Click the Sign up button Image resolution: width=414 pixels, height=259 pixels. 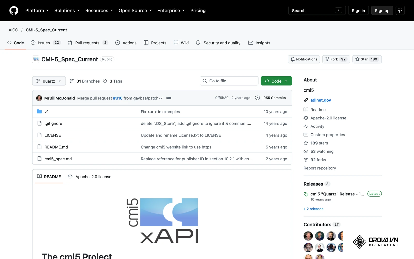(382, 11)
